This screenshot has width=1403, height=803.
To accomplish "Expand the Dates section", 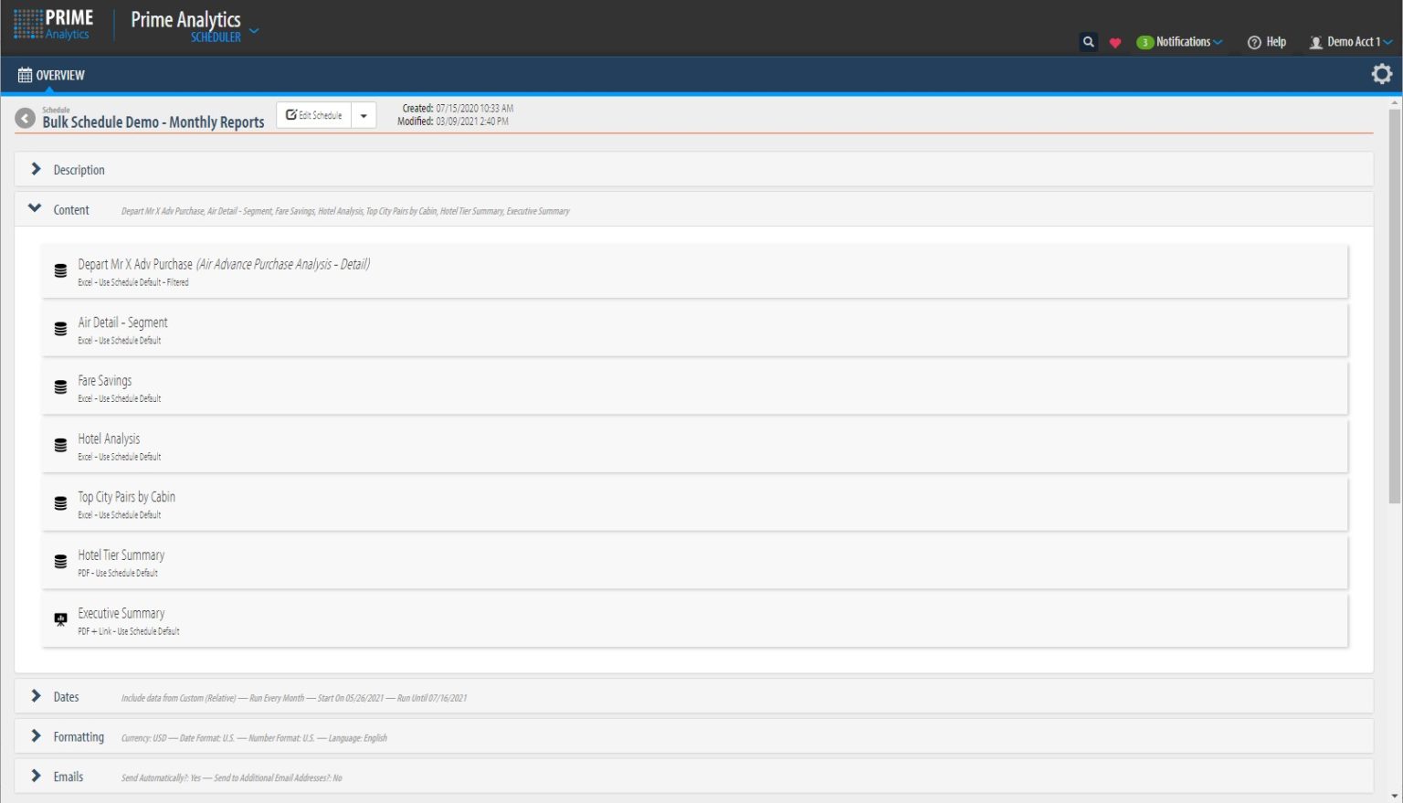I will 36,696.
